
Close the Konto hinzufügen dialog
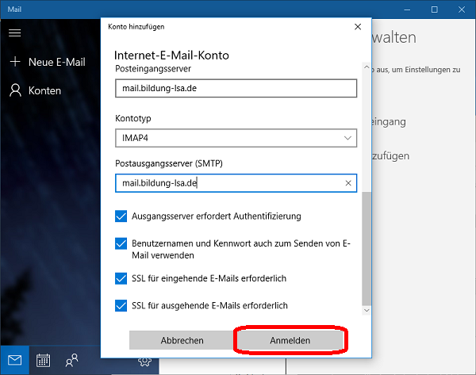pos(357,25)
